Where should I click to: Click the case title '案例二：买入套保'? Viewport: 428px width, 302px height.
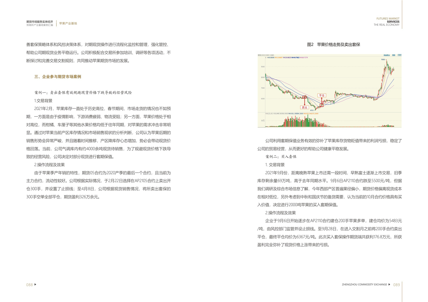click(x=281, y=157)
